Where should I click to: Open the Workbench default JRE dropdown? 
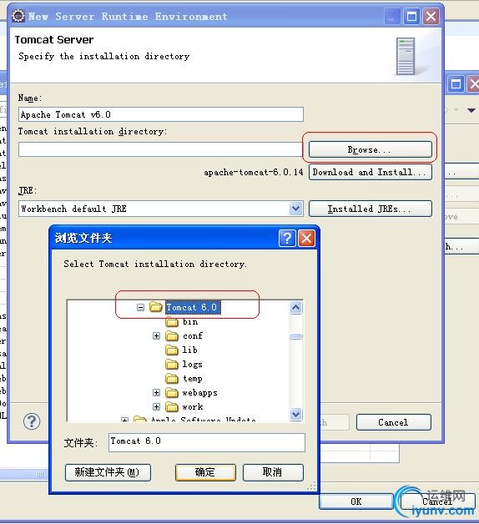(x=295, y=209)
